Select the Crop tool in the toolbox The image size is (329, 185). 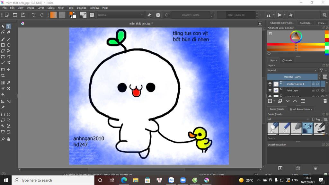(x=3, y=75)
